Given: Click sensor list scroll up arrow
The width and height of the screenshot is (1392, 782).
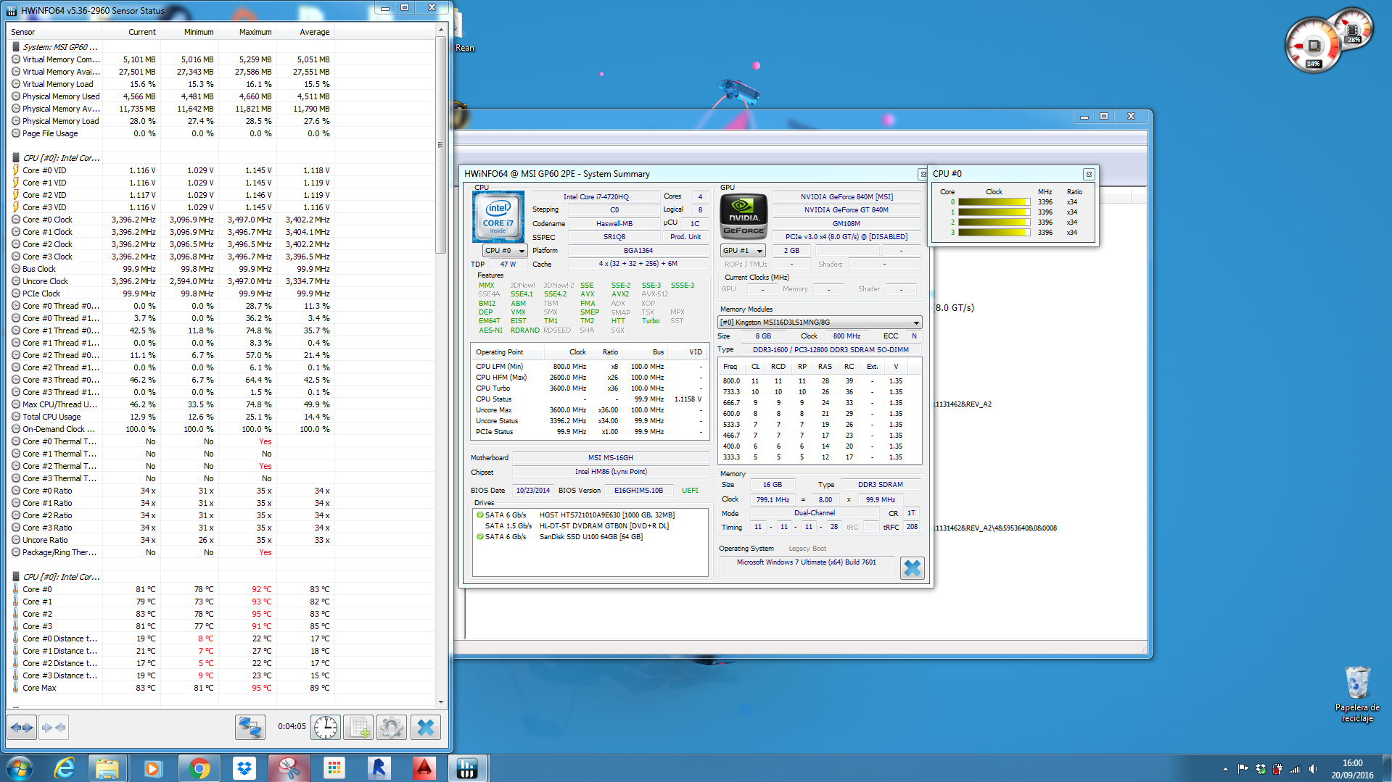Looking at the screenshot, I should click(440, 30).
